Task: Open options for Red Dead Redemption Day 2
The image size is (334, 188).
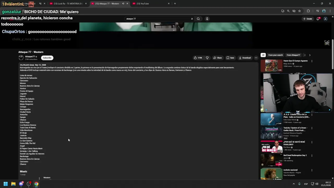Action: (312, 156)
